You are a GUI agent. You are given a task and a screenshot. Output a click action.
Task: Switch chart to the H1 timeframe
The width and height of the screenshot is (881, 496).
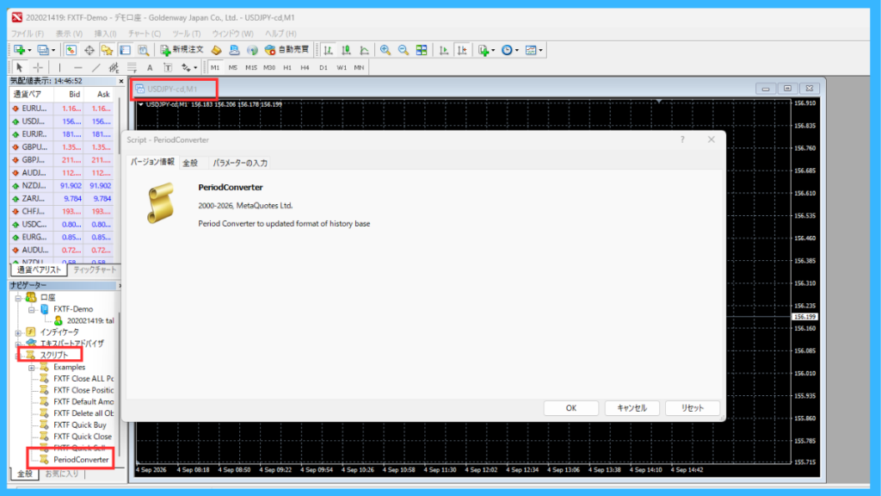pos(287,67)
